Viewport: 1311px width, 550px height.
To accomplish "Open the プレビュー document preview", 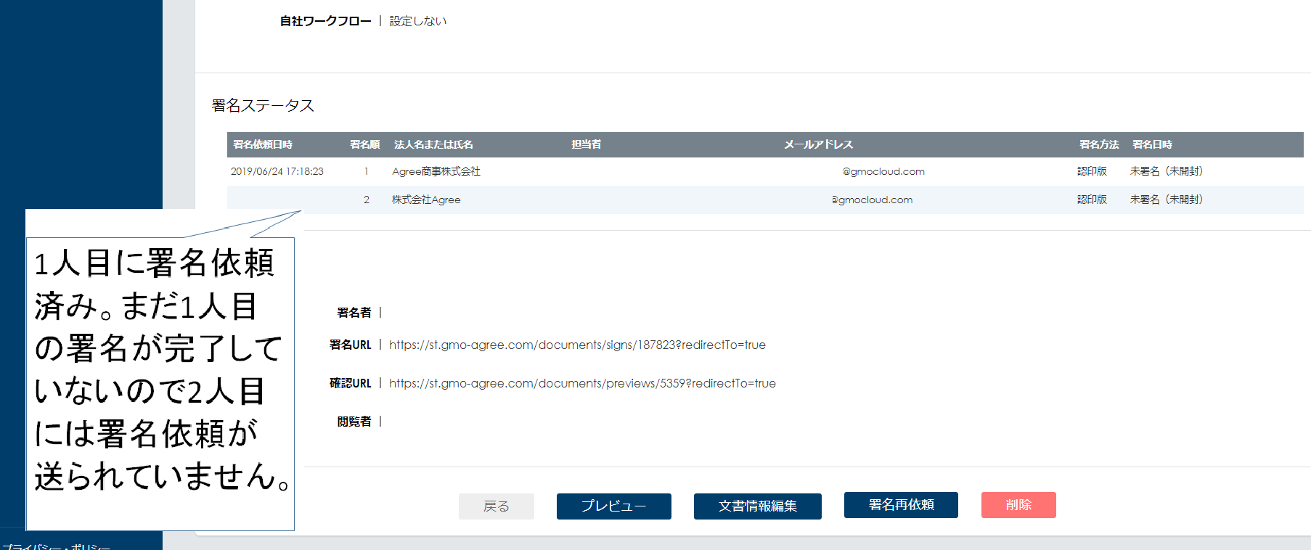I will coord(613,506).
